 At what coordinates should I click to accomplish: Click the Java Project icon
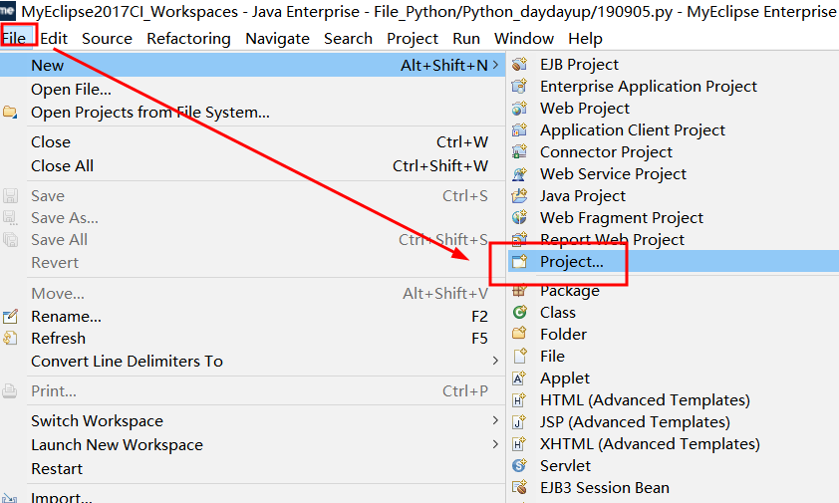[x=519, y=196]
